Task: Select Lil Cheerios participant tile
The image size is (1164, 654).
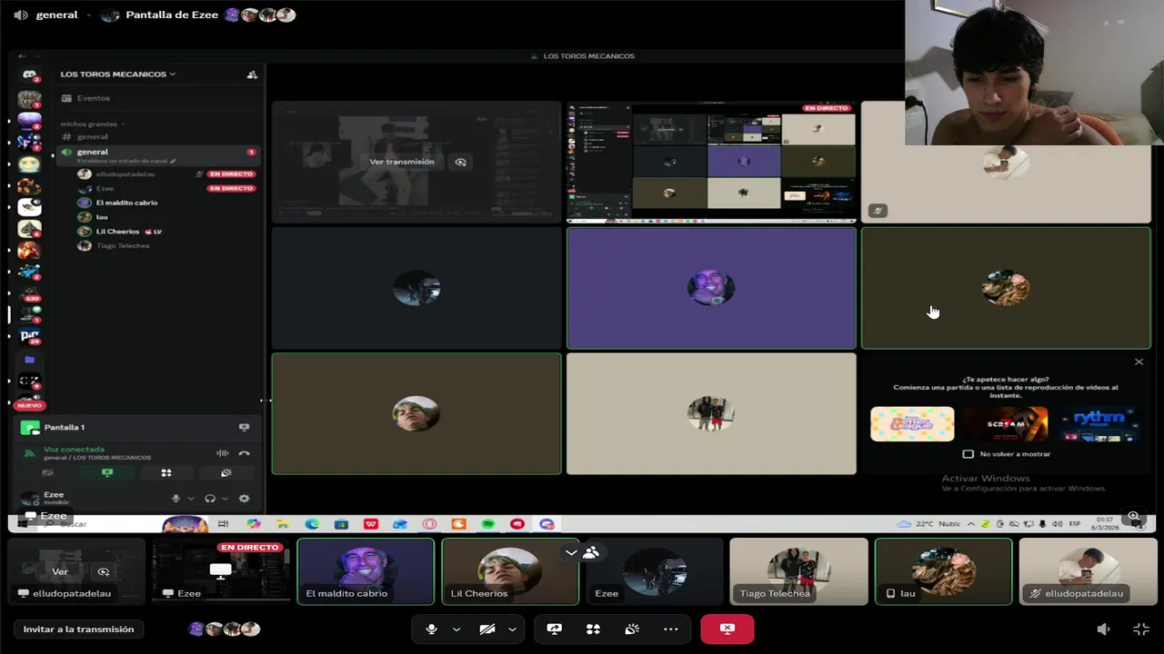Action: point(510,571)
